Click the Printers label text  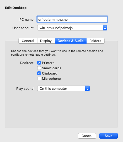(48, 63)
